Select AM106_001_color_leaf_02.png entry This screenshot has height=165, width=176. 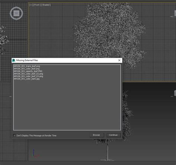click(x=29, y=74)
